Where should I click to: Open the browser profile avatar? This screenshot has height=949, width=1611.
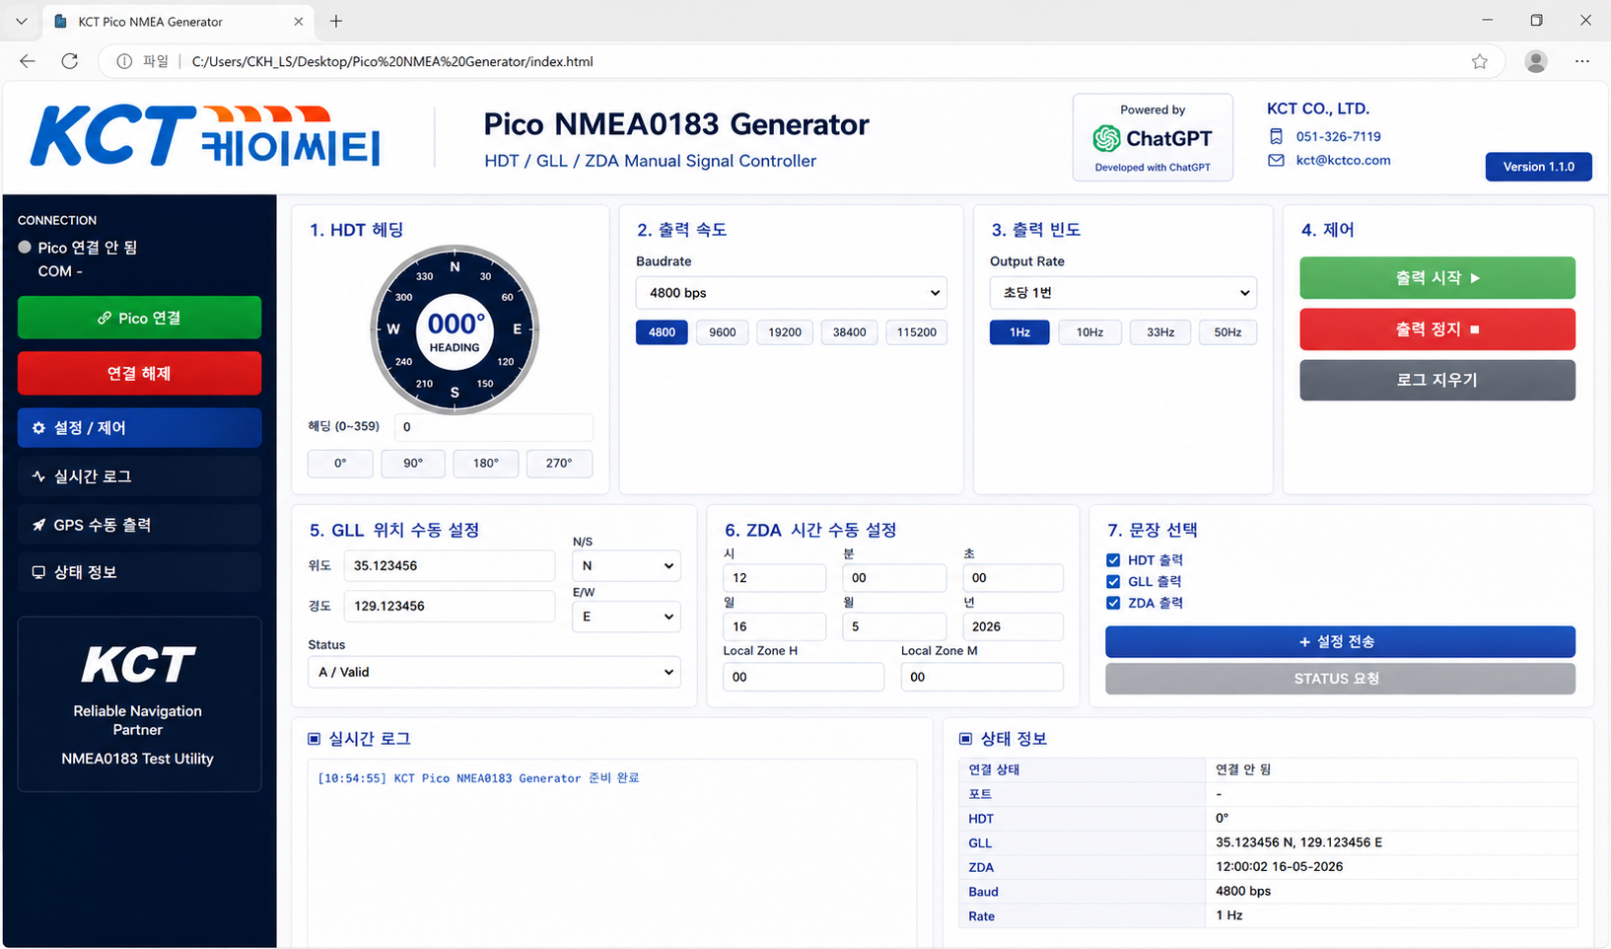coord(1535,61)
